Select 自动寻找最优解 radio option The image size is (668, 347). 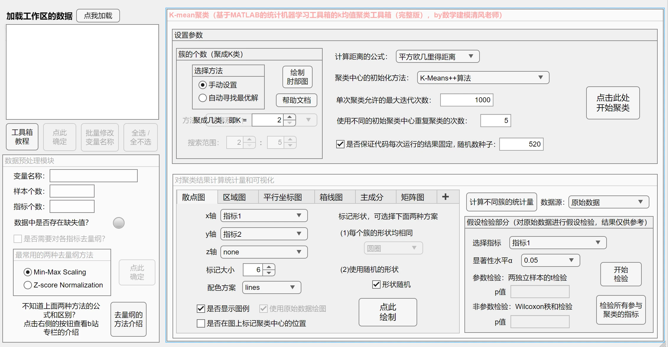point(203,98)
